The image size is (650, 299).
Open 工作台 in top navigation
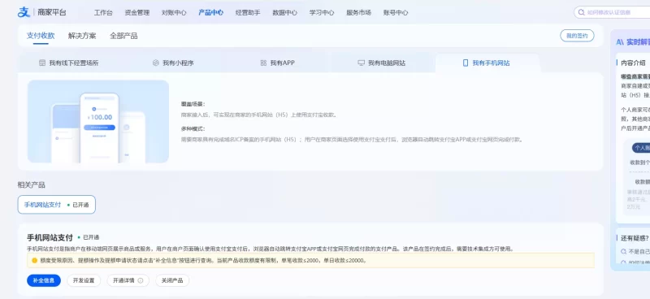pos(103,12)
